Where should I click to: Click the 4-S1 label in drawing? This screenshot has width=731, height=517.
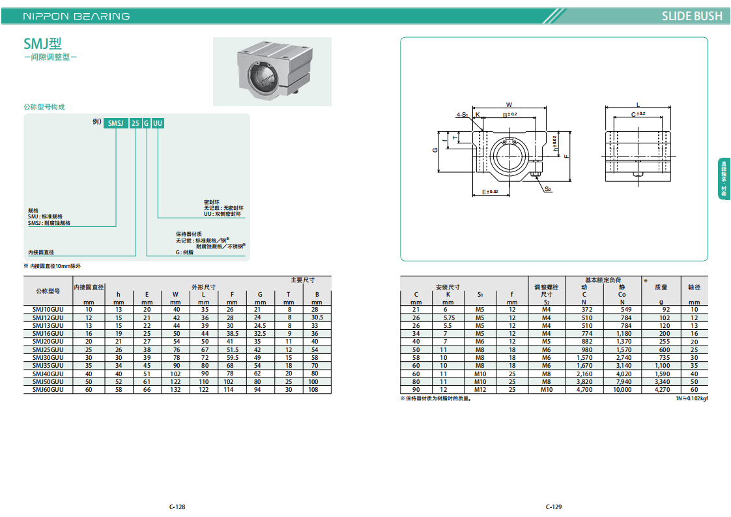(461, 114)
